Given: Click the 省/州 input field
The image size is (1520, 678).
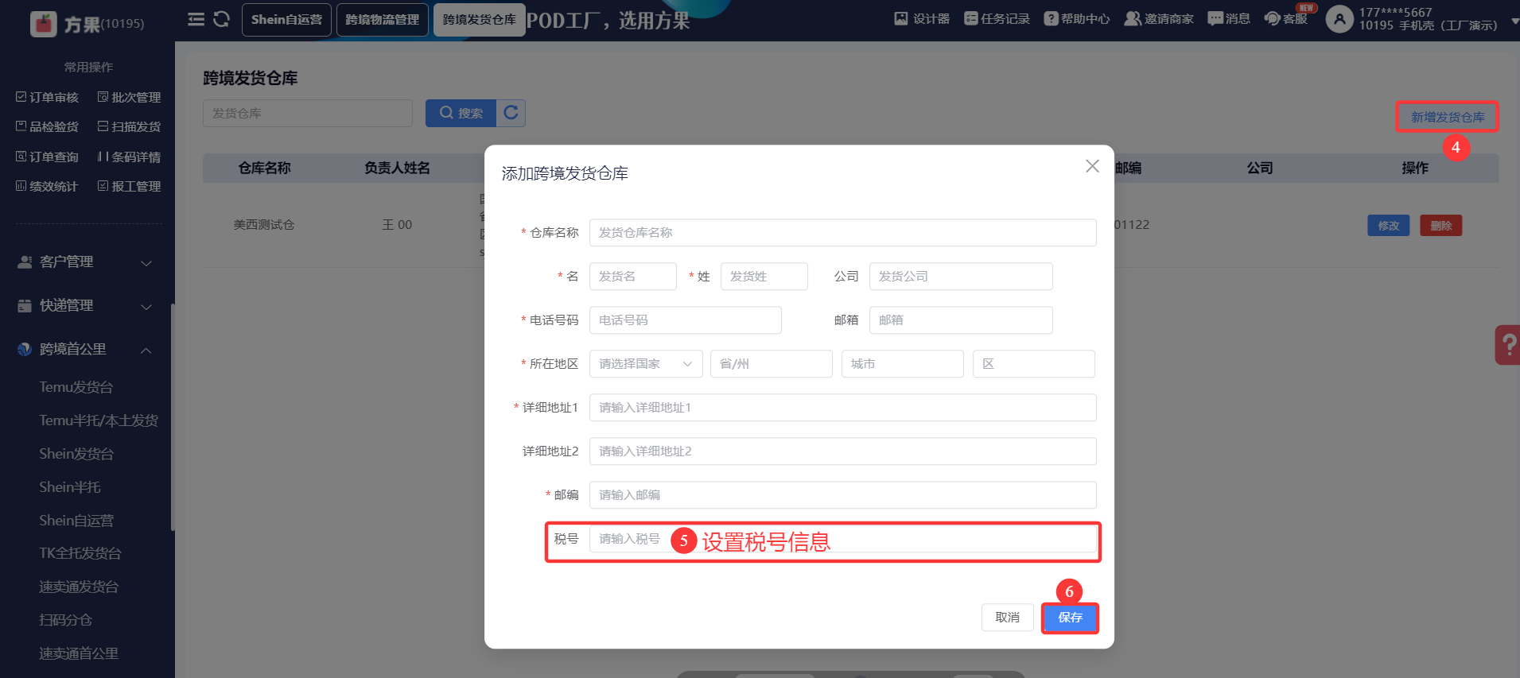Looking at the screenshot, I should (772, 364).
